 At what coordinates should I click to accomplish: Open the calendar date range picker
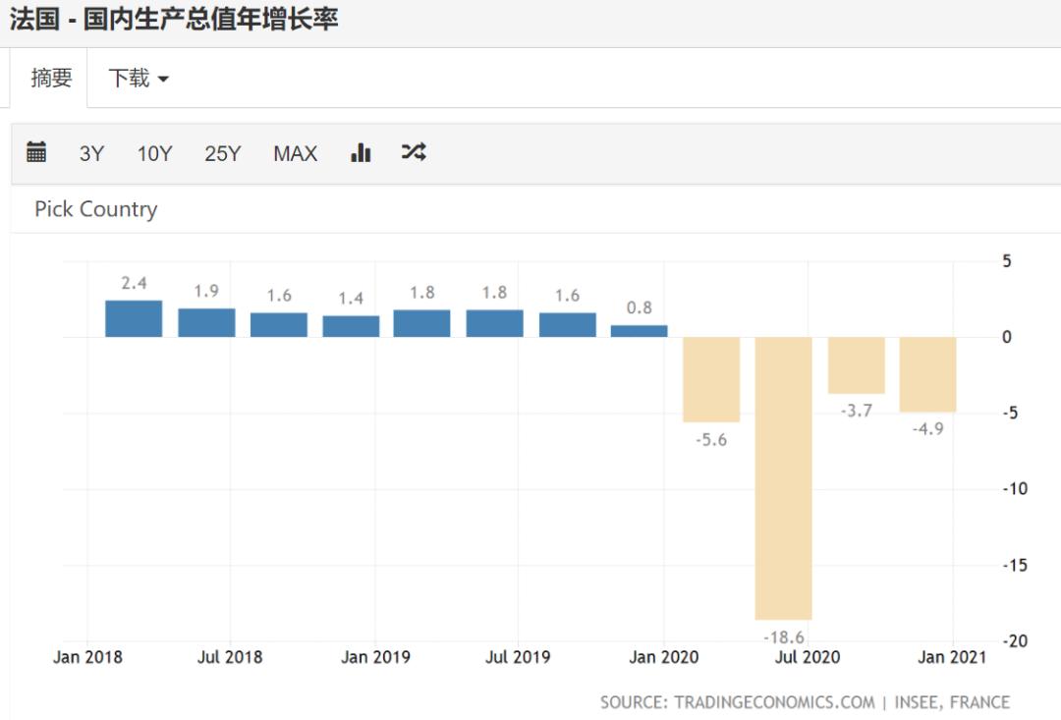[36, 152]
